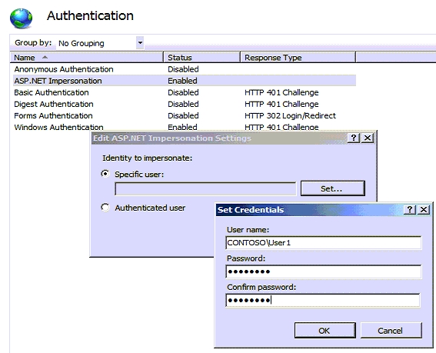Sort by the Status column header
Viewport: 436px width, 353px height.
click(x=202, y=58)
